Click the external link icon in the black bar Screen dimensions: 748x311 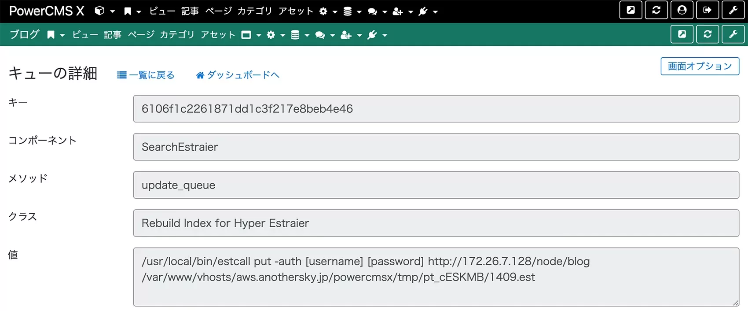tap(631, 10)
